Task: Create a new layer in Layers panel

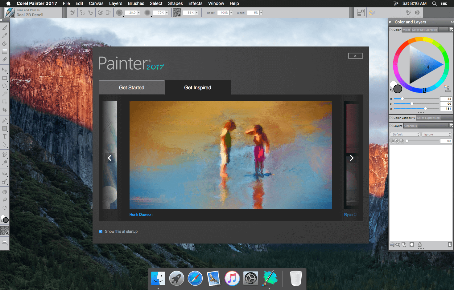Action: point(404,244)
